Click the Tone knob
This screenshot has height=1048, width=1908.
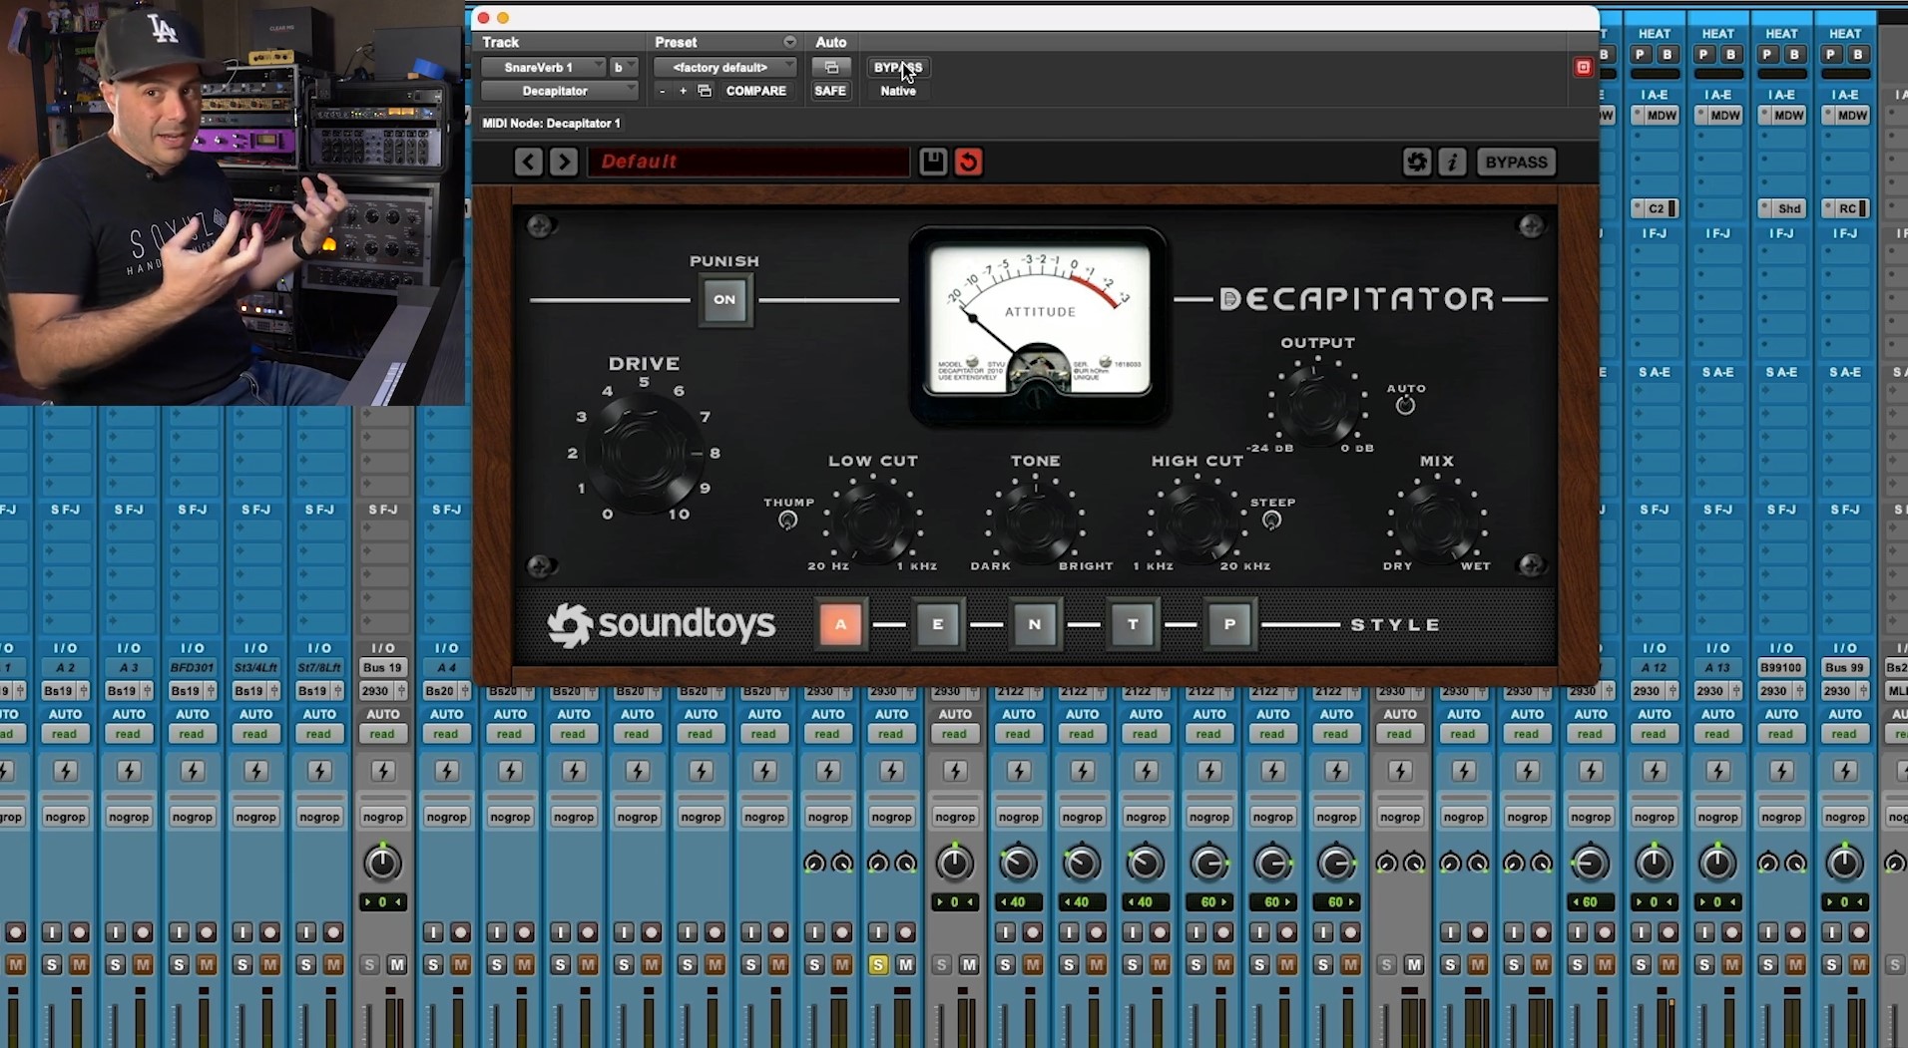pyautogui.click(x=1034, y=521)
